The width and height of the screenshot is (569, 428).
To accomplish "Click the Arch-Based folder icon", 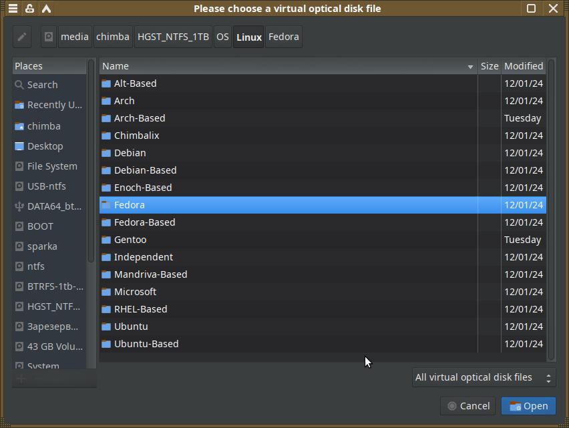I will pyautogui.click(x=106, y=118).
